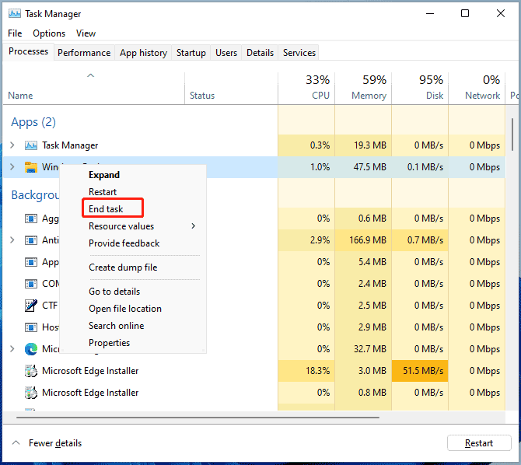Click the CTF Loader pen icon
The width and height of the screenshot is (521, 465).
tap(31, 306)
